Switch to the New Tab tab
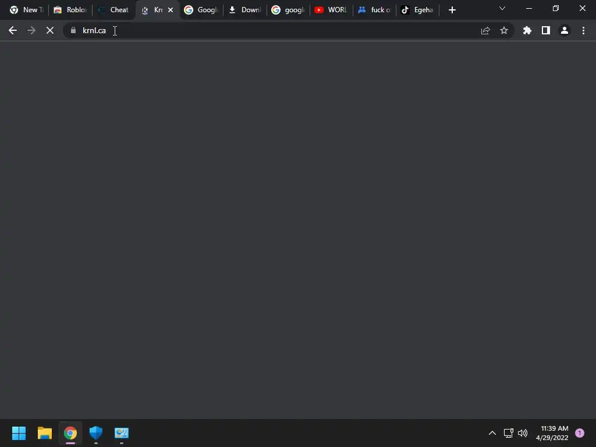 (x=27, y=10)
